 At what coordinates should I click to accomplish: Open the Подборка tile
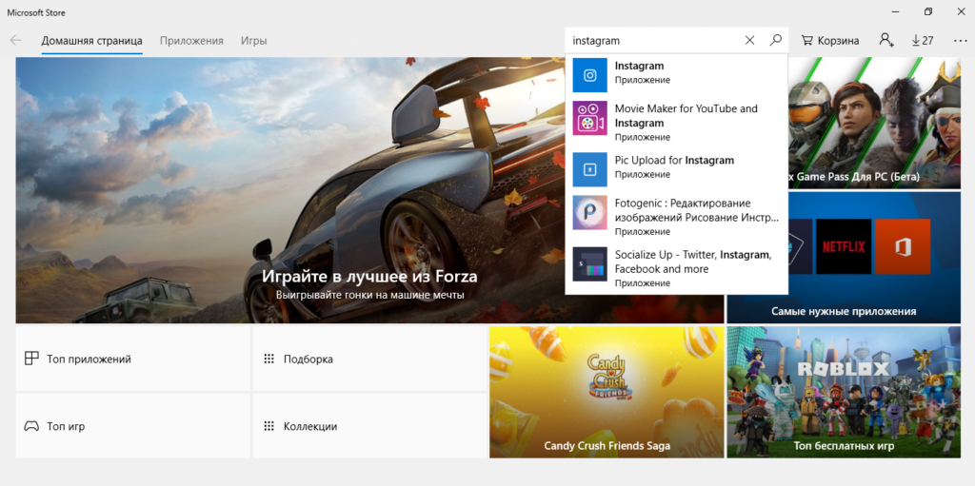[x=369, y=359]
